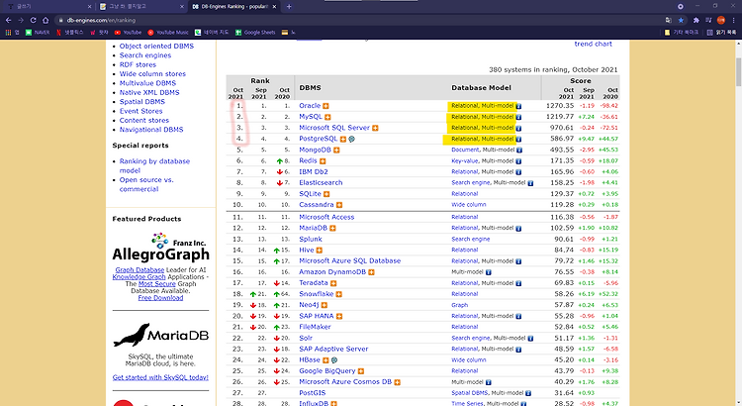
Task: Click the orange plus icon beside MongoDB
Action: pos(336,151)
